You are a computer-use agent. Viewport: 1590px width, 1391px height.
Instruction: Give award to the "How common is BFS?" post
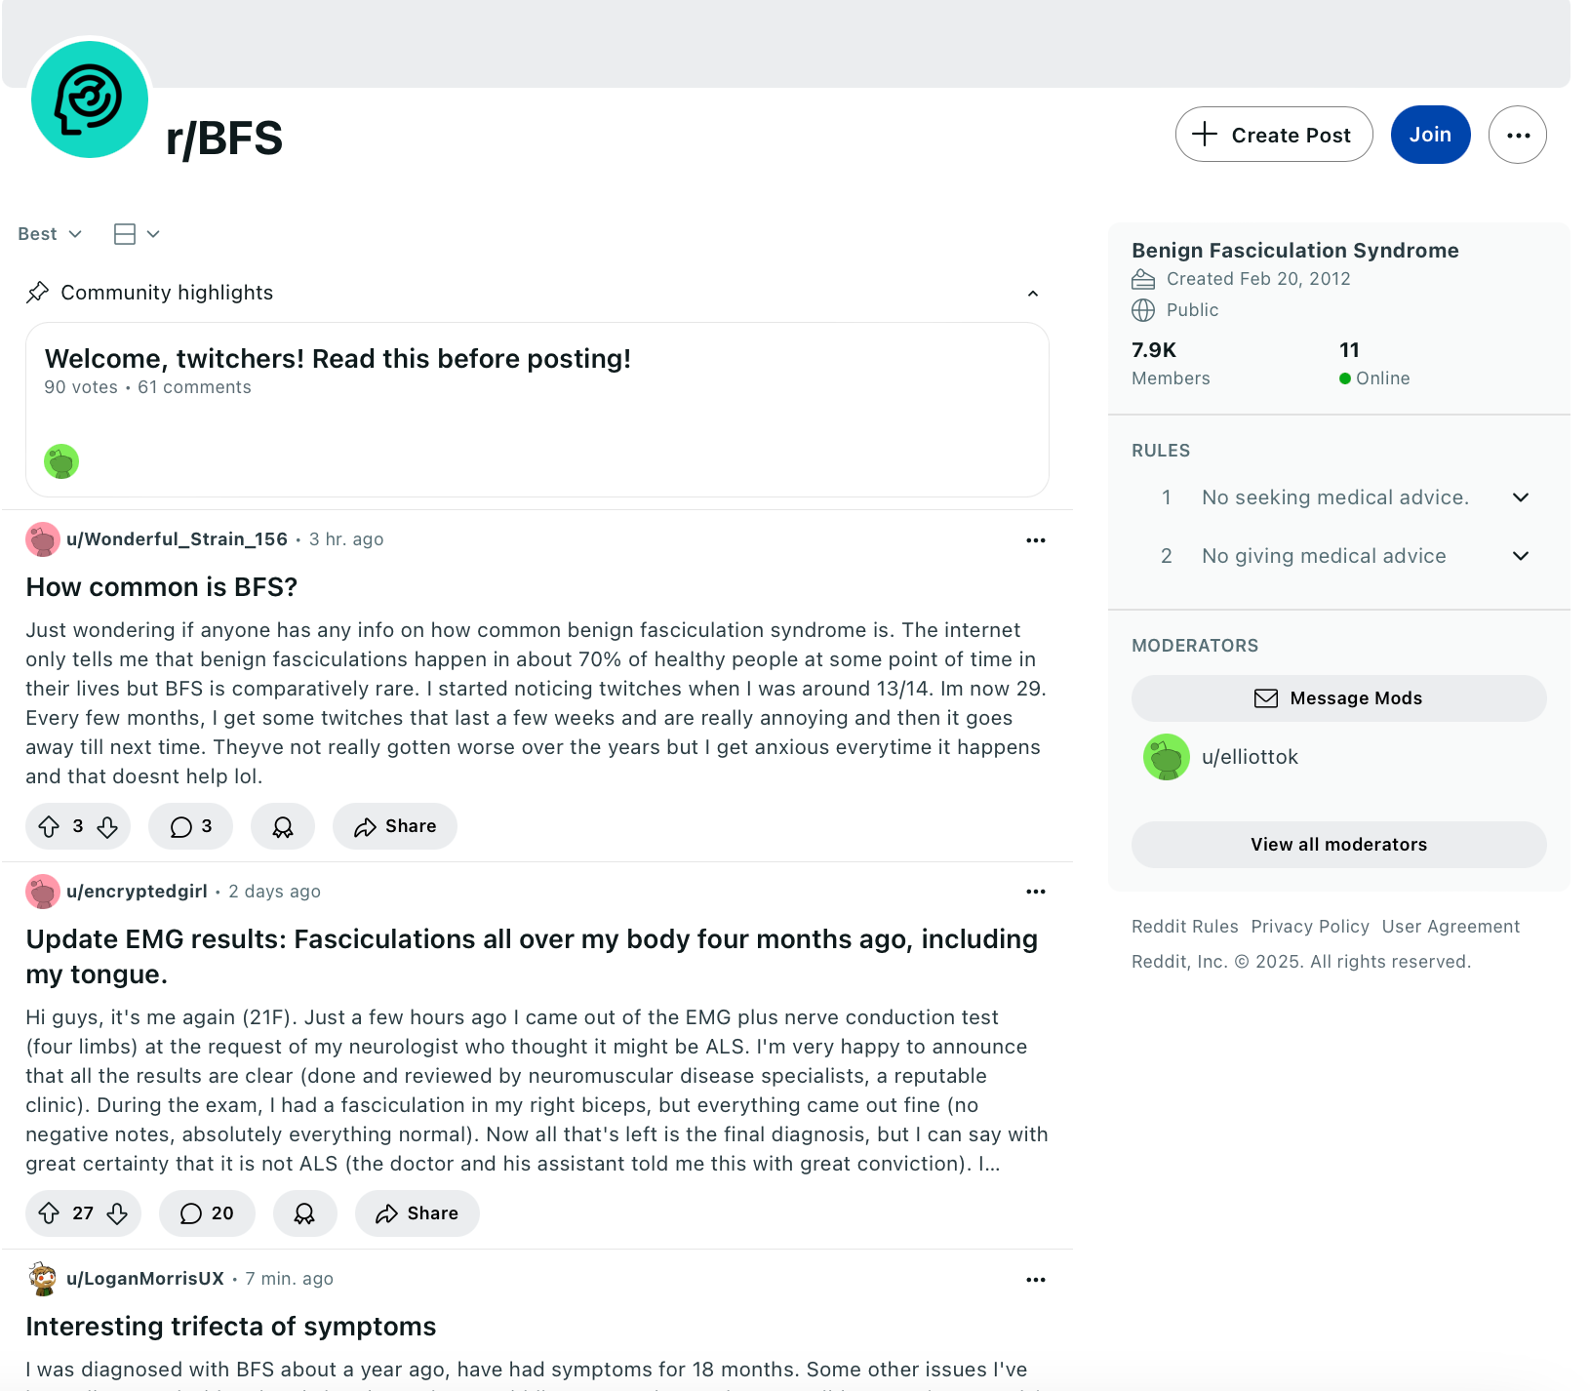click(283, 826)
